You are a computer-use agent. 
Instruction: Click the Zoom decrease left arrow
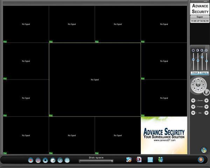193,100
